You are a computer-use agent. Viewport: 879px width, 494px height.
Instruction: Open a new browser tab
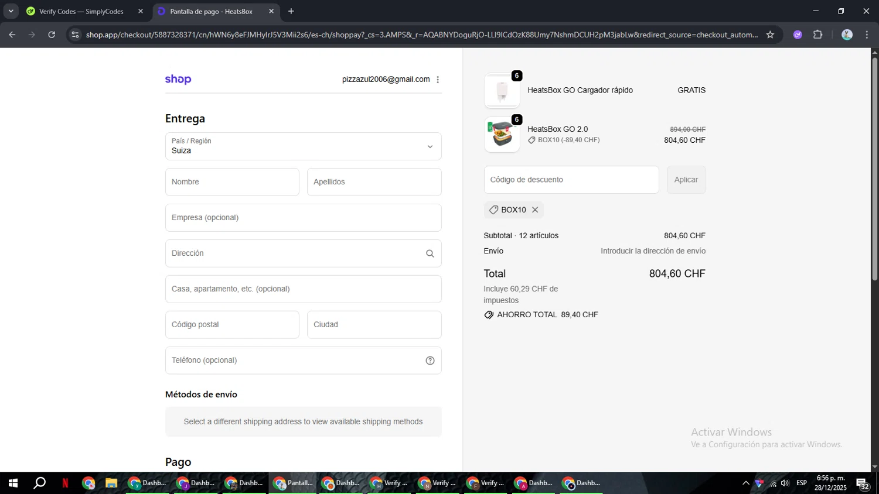tap(291, 11)
